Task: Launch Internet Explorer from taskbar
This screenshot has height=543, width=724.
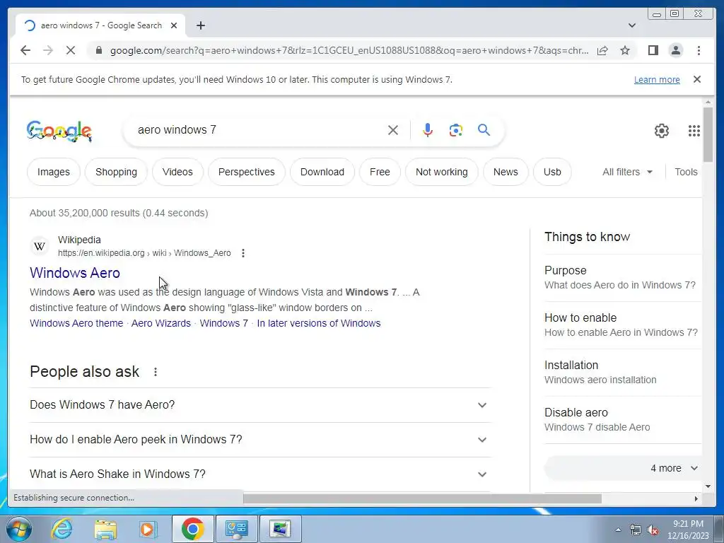Action: (62, 529)
